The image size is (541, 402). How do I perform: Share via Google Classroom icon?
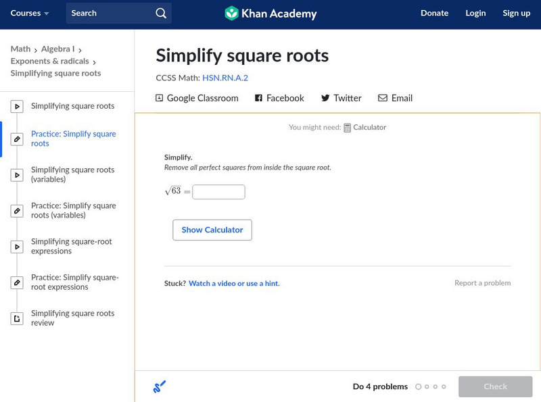(160, 98)
